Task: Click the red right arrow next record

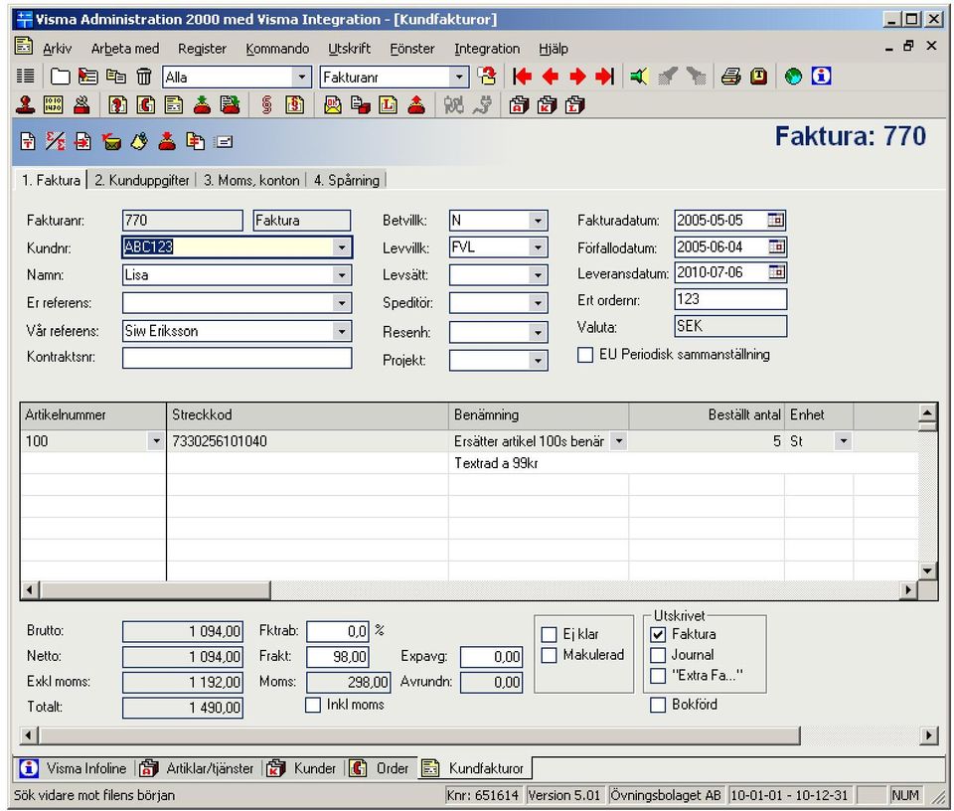Action: 577,77
